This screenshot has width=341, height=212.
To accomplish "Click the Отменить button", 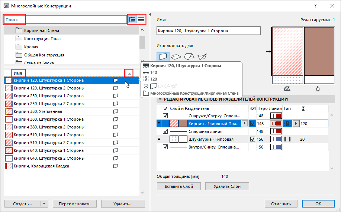I will (281, 204).
